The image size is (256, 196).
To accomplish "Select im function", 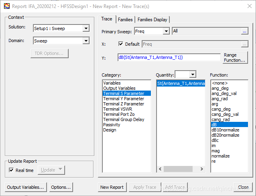I will point(230,145).
